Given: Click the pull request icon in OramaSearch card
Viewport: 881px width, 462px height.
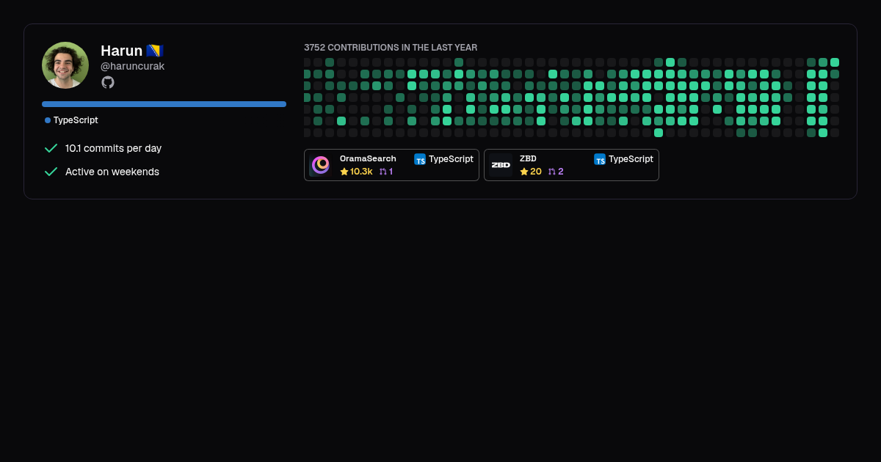Looking at the screenshot, I should 383,172.
